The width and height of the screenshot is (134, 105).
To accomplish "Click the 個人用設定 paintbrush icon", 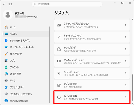I will coord(6,54).
